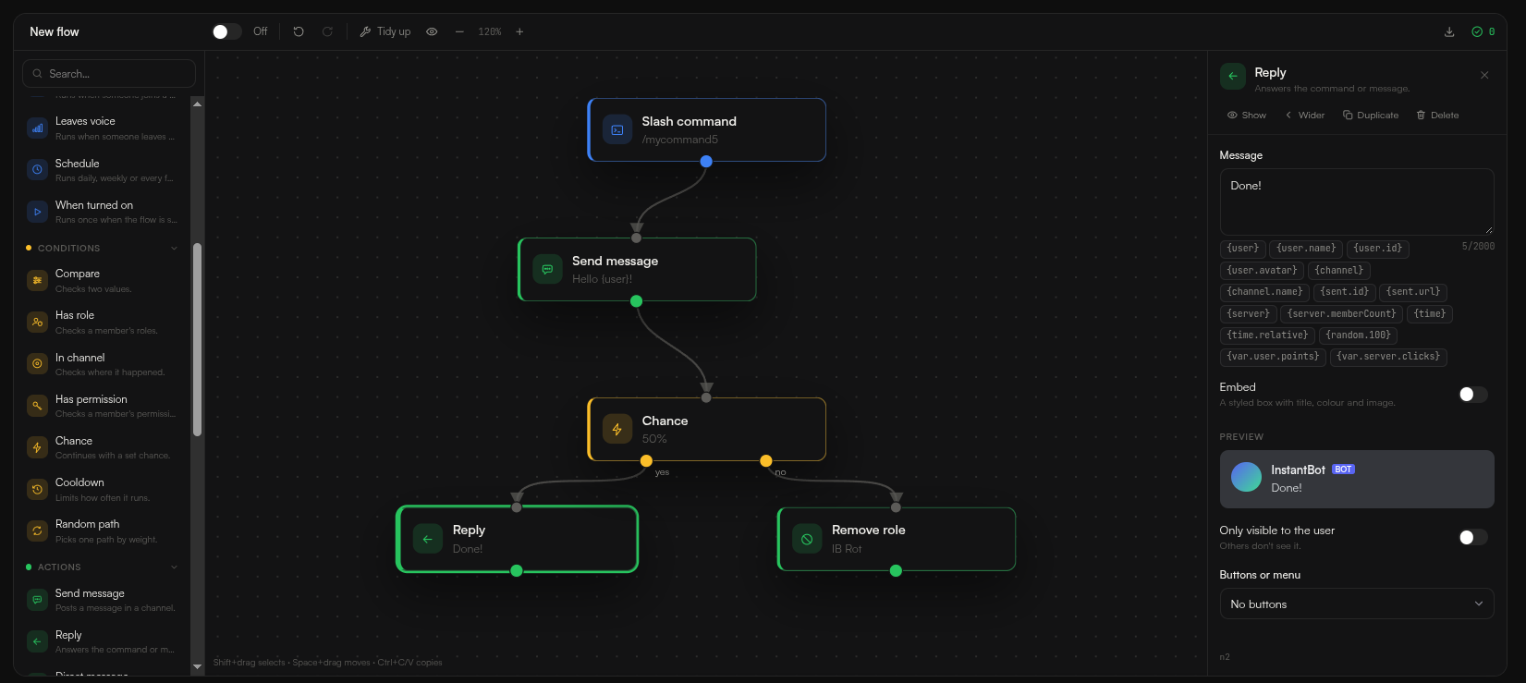Click inside the Message text area

[1357, 201]
